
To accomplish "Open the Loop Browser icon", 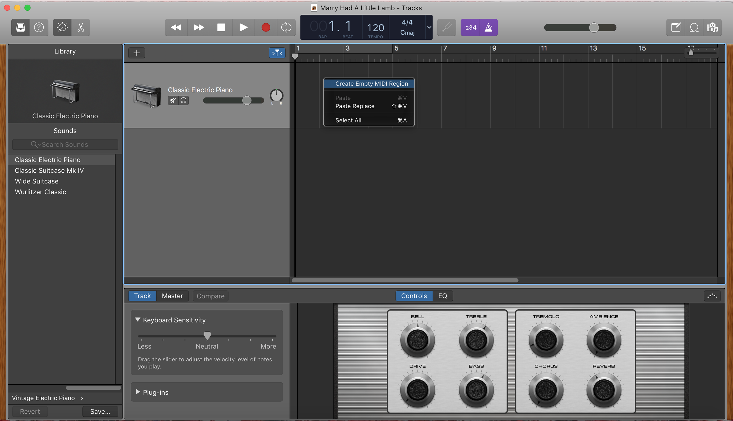I will point(694,28).
